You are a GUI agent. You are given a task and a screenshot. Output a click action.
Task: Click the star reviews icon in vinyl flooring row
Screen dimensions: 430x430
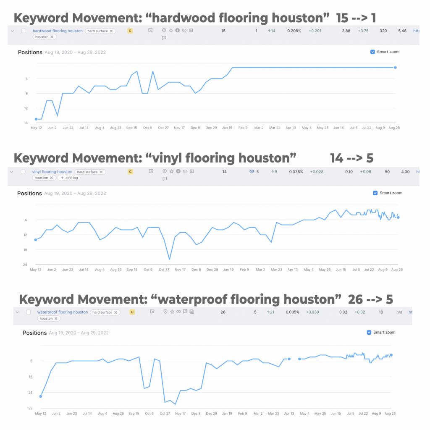[172, 171]
